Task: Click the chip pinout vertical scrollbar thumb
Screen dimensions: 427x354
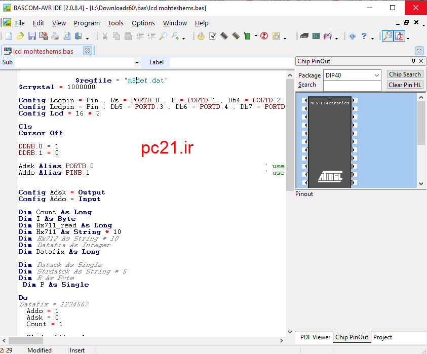Action: point(421,123)
